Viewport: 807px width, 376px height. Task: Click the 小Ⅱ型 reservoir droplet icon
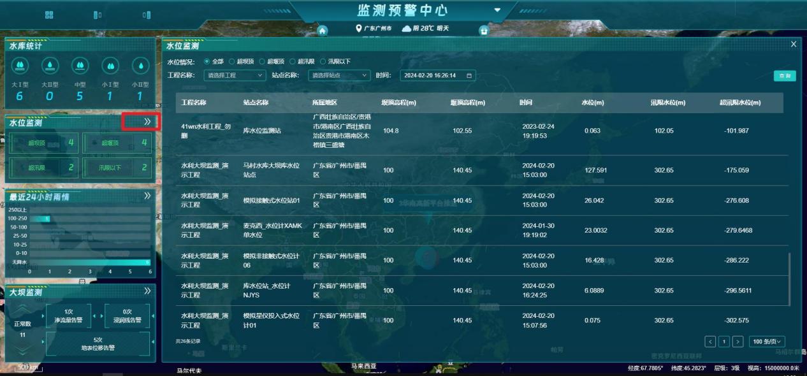pos(140,66)
